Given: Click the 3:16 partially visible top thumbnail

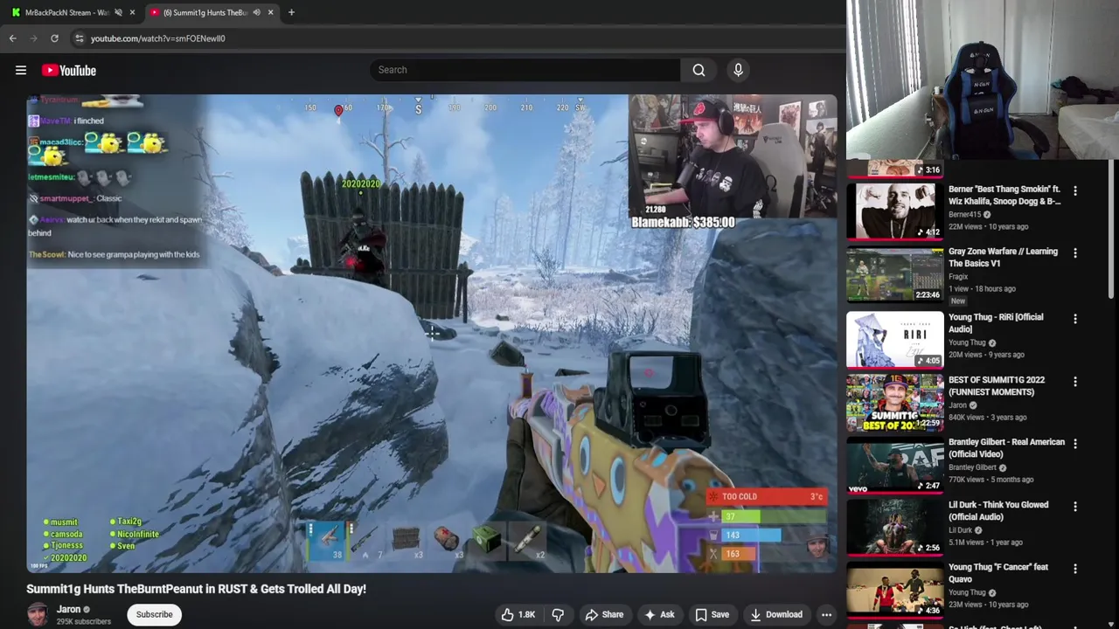Looking at the screenshot, I should pos(895,169).
